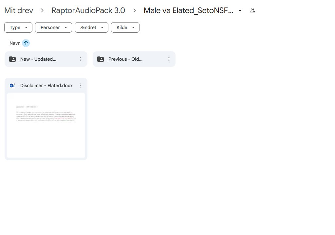The width and height of the screenshot is (335, 235).
Task: Go to RaptorAudioPack 3.0 folder breadcrumb
Action: tap(88, 10)
